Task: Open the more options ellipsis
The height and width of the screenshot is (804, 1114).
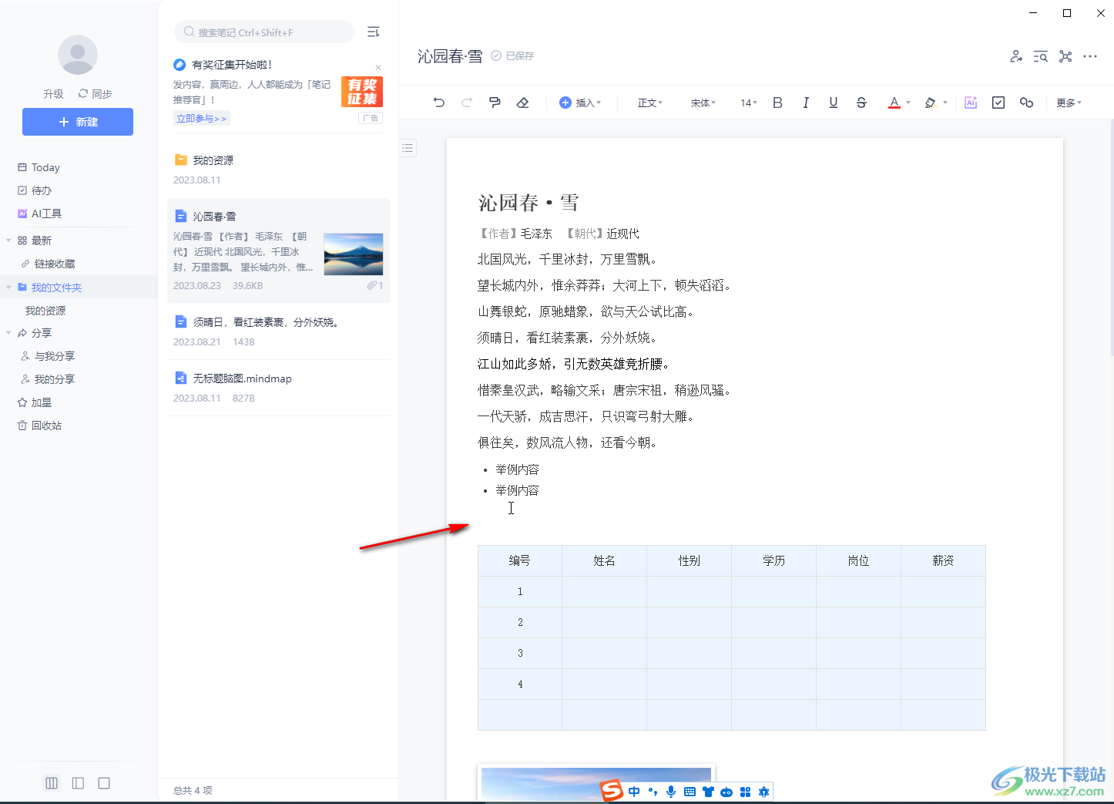Action: pyautogui.click(x=1090, y=56)
